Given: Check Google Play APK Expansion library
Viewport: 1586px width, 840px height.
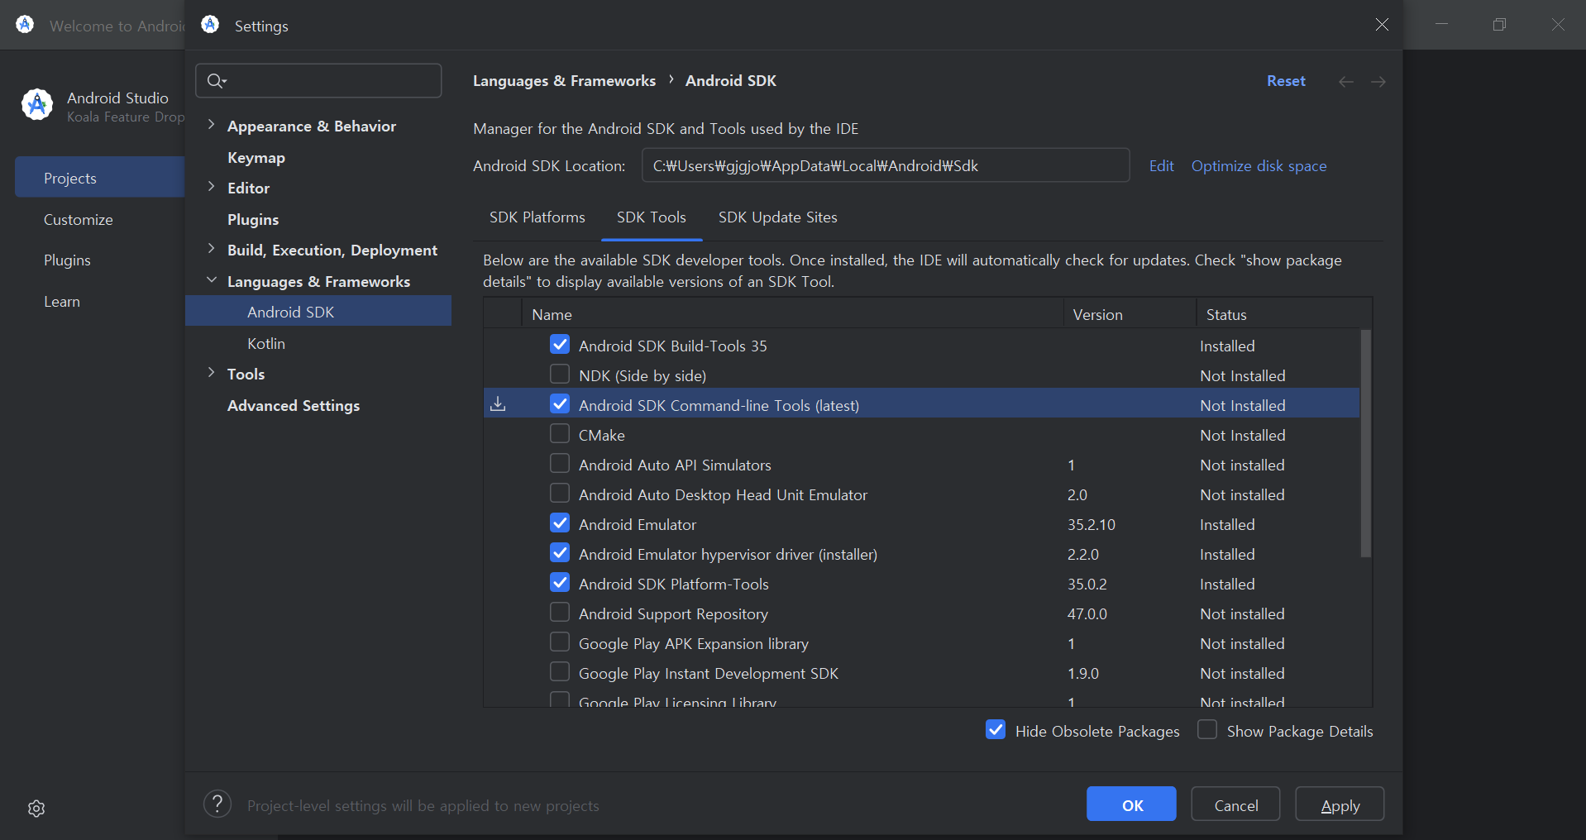Looking at the screenshot, I should point(560,642).
